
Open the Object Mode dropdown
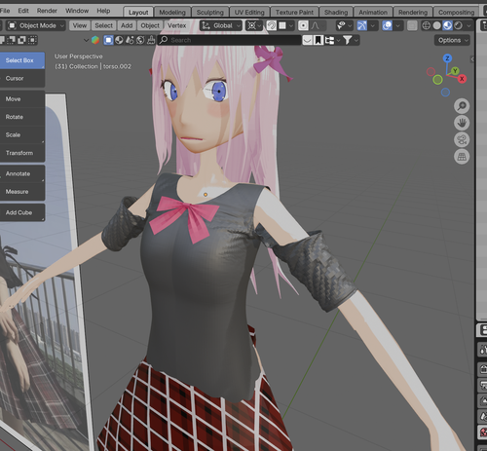36,25
